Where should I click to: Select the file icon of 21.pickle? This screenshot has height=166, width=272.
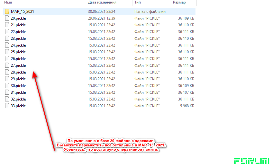tap(7, 25)
